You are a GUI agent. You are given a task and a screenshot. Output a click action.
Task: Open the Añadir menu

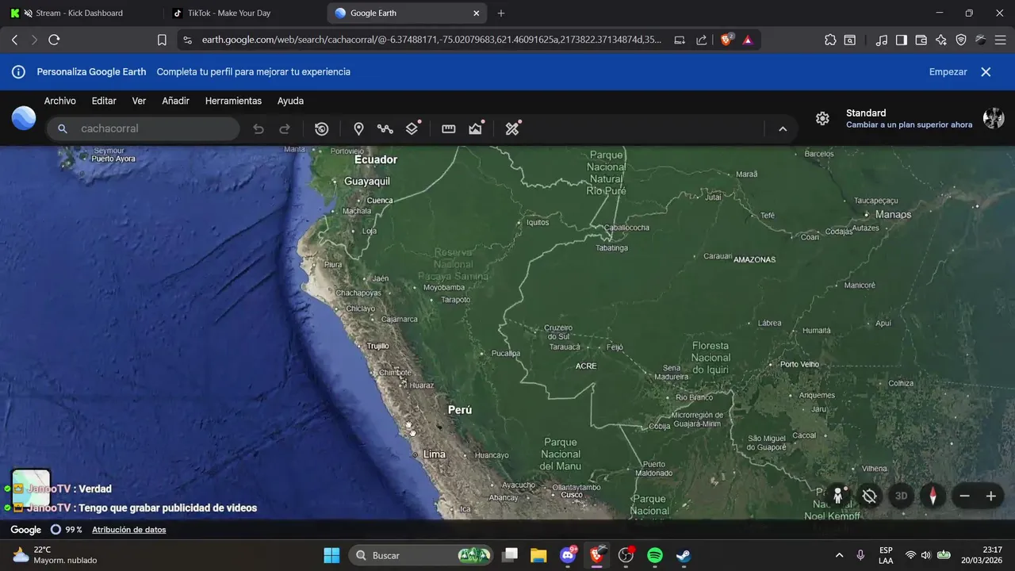[x=175, y=101]
